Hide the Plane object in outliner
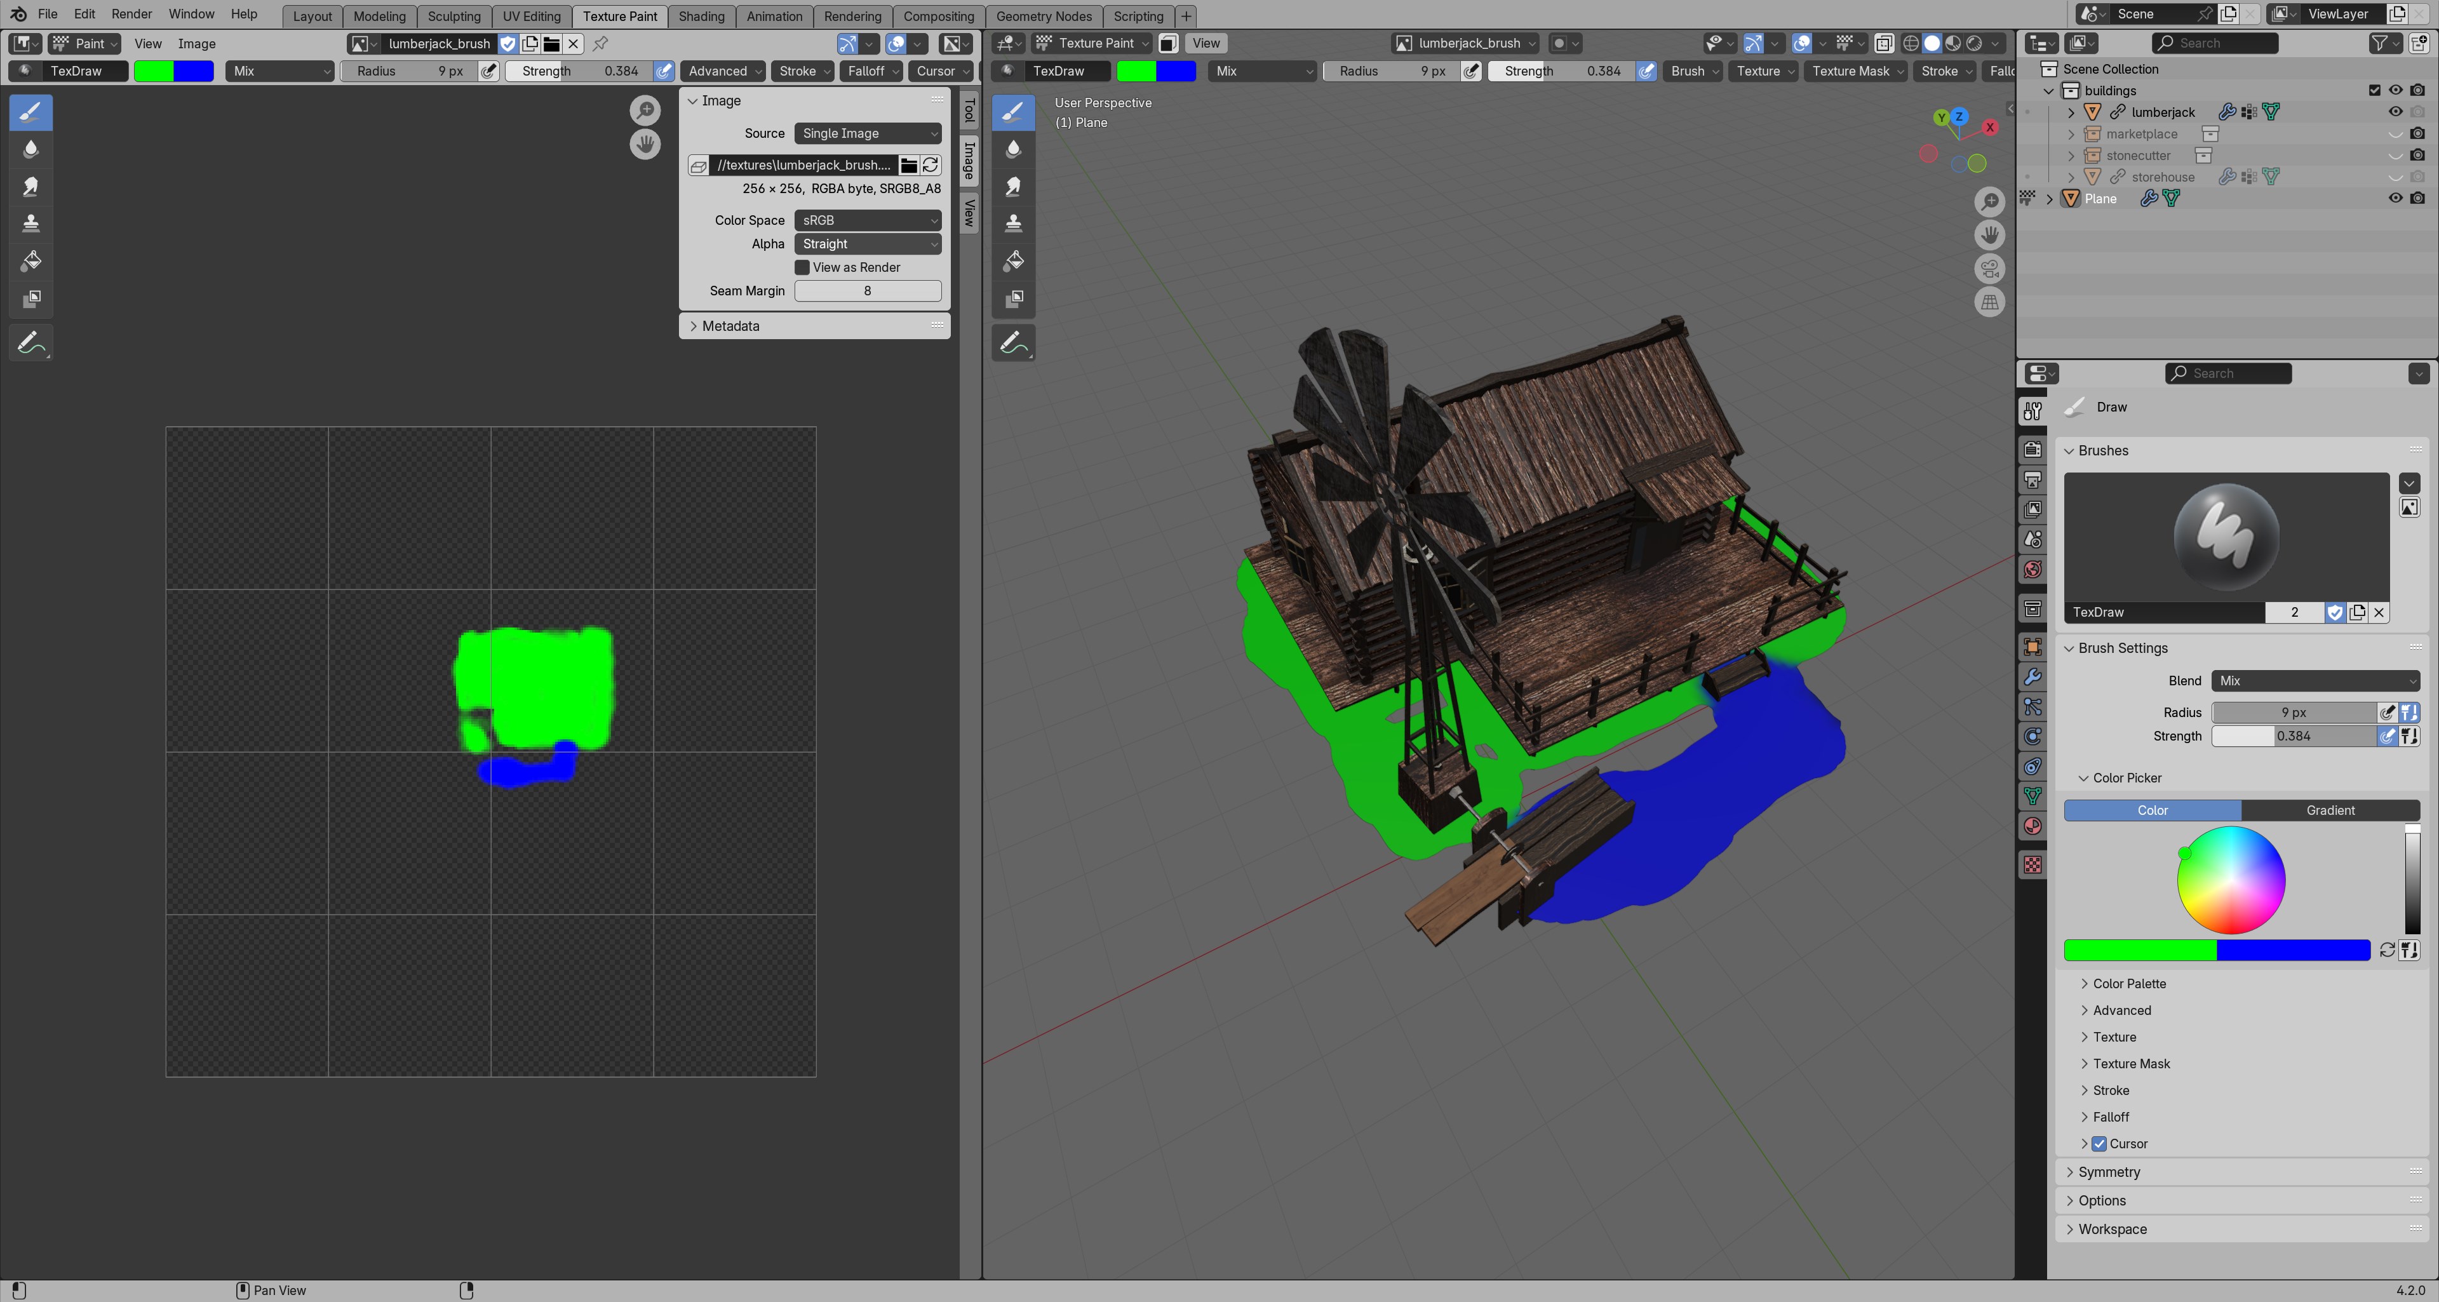 (2395, 198)
